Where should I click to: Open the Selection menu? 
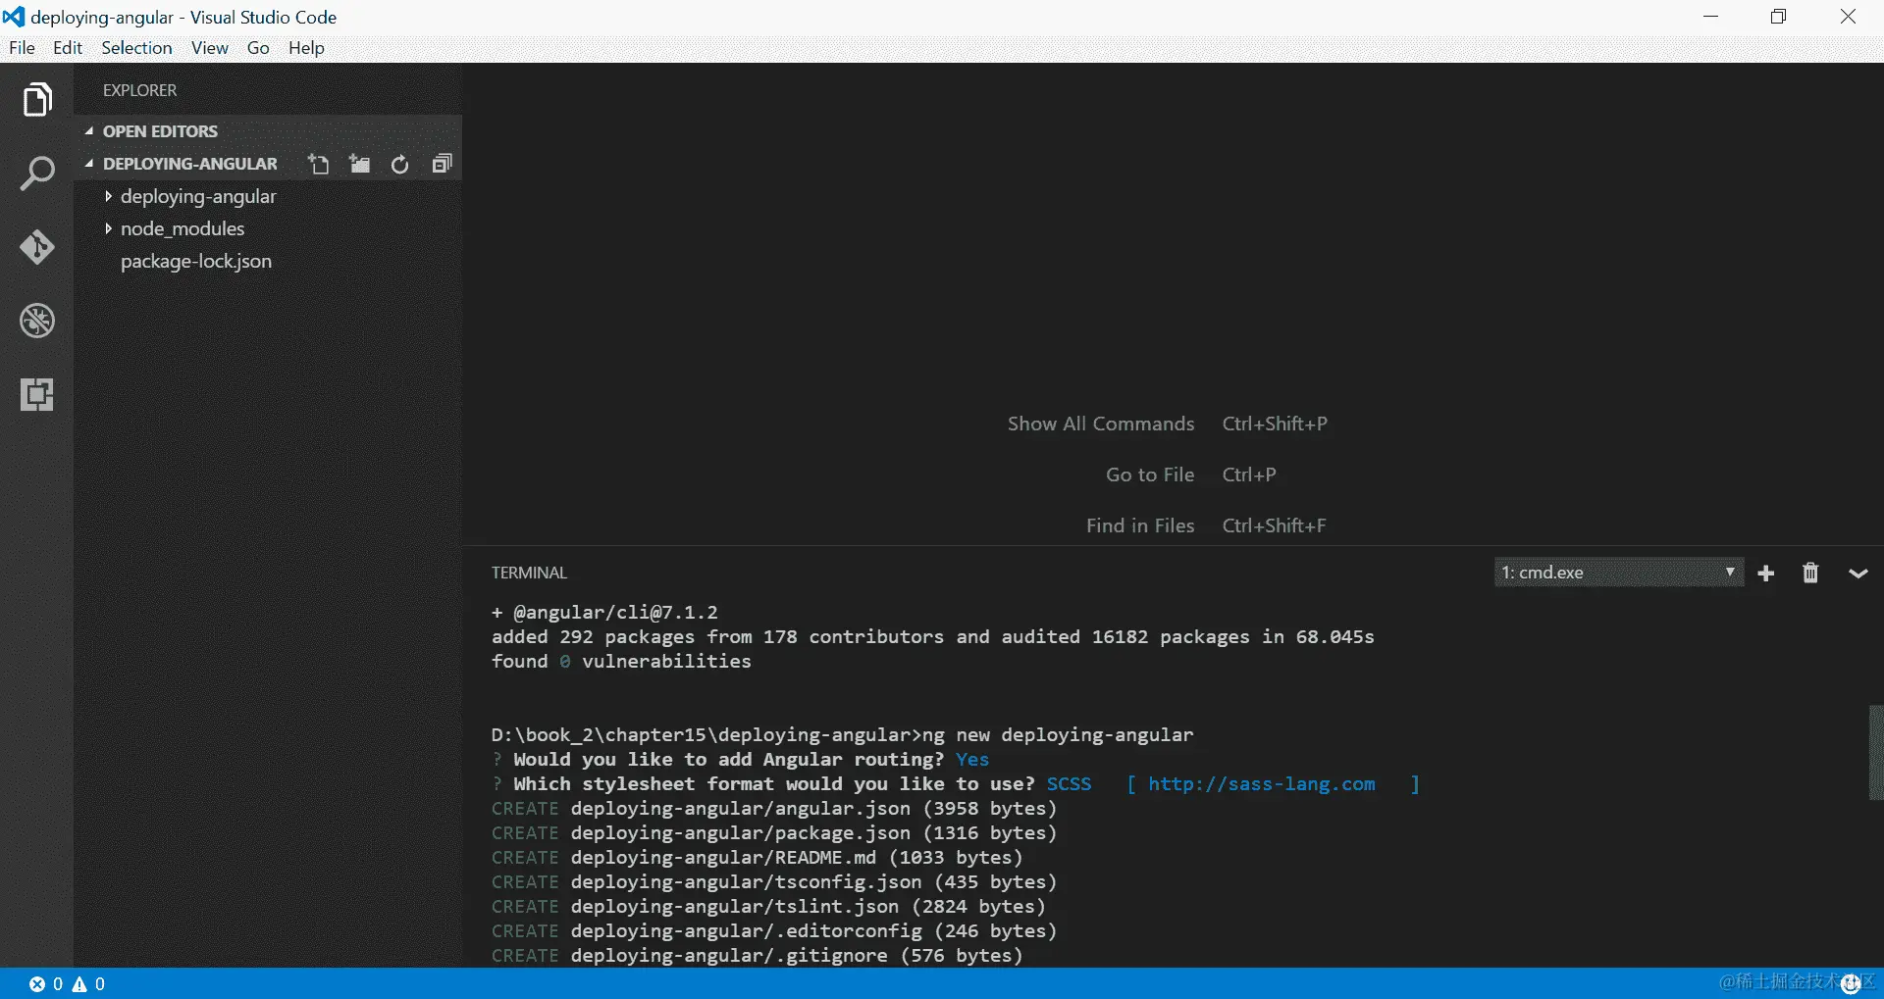click(136, 48)
